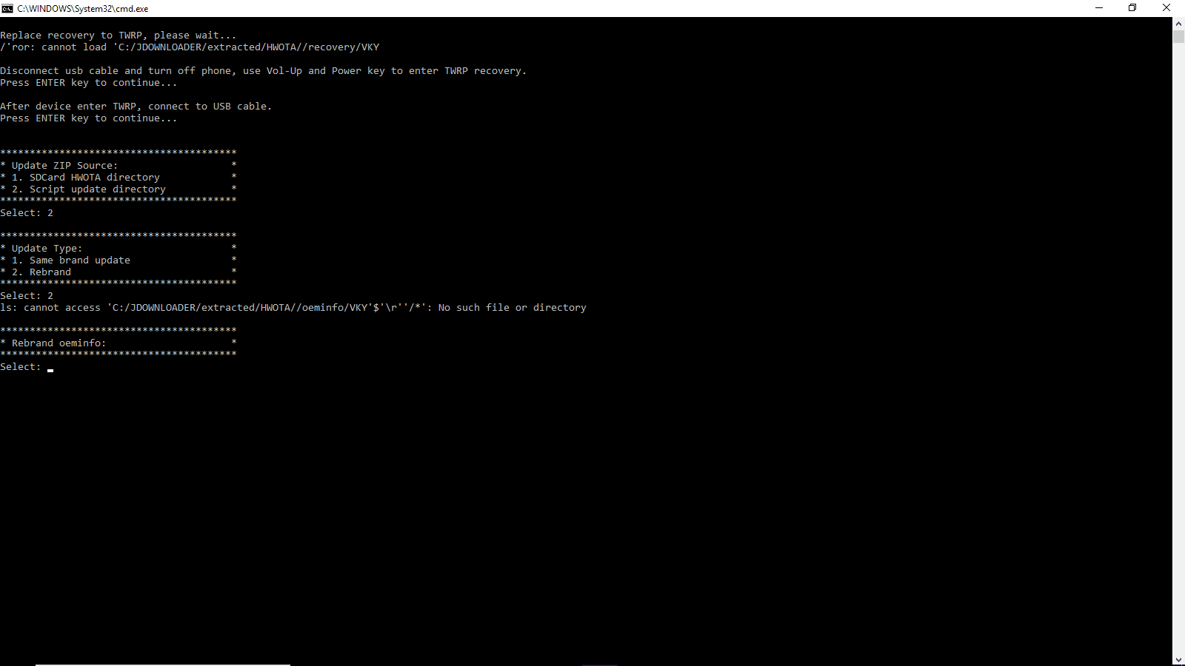Click '1. SDCard HWOTA directory' option text
This screenshot has height=666, width=1185.
point(85,178)
